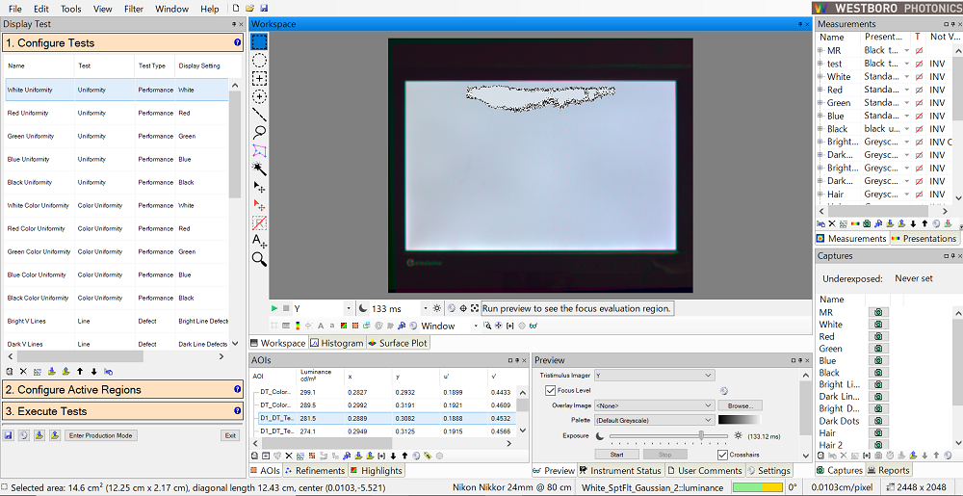Click the Start preview button

pyautogui.click(x=617, y=455)
